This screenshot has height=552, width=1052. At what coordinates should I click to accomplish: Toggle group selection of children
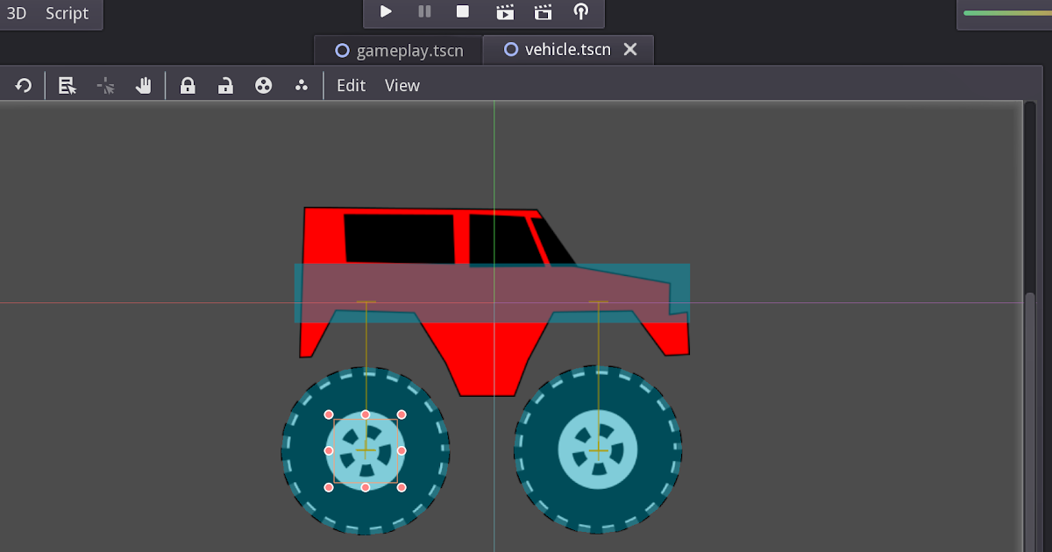pyautogui.click(x=263, y=85)
